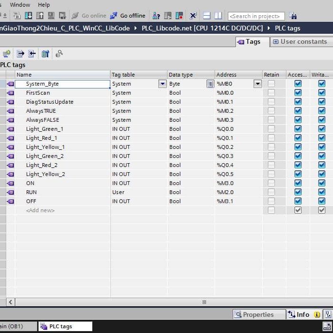Toggle Writable checkbox for OFF tag
The width and height of the screenshot is (333, 333).
point(322,201)
